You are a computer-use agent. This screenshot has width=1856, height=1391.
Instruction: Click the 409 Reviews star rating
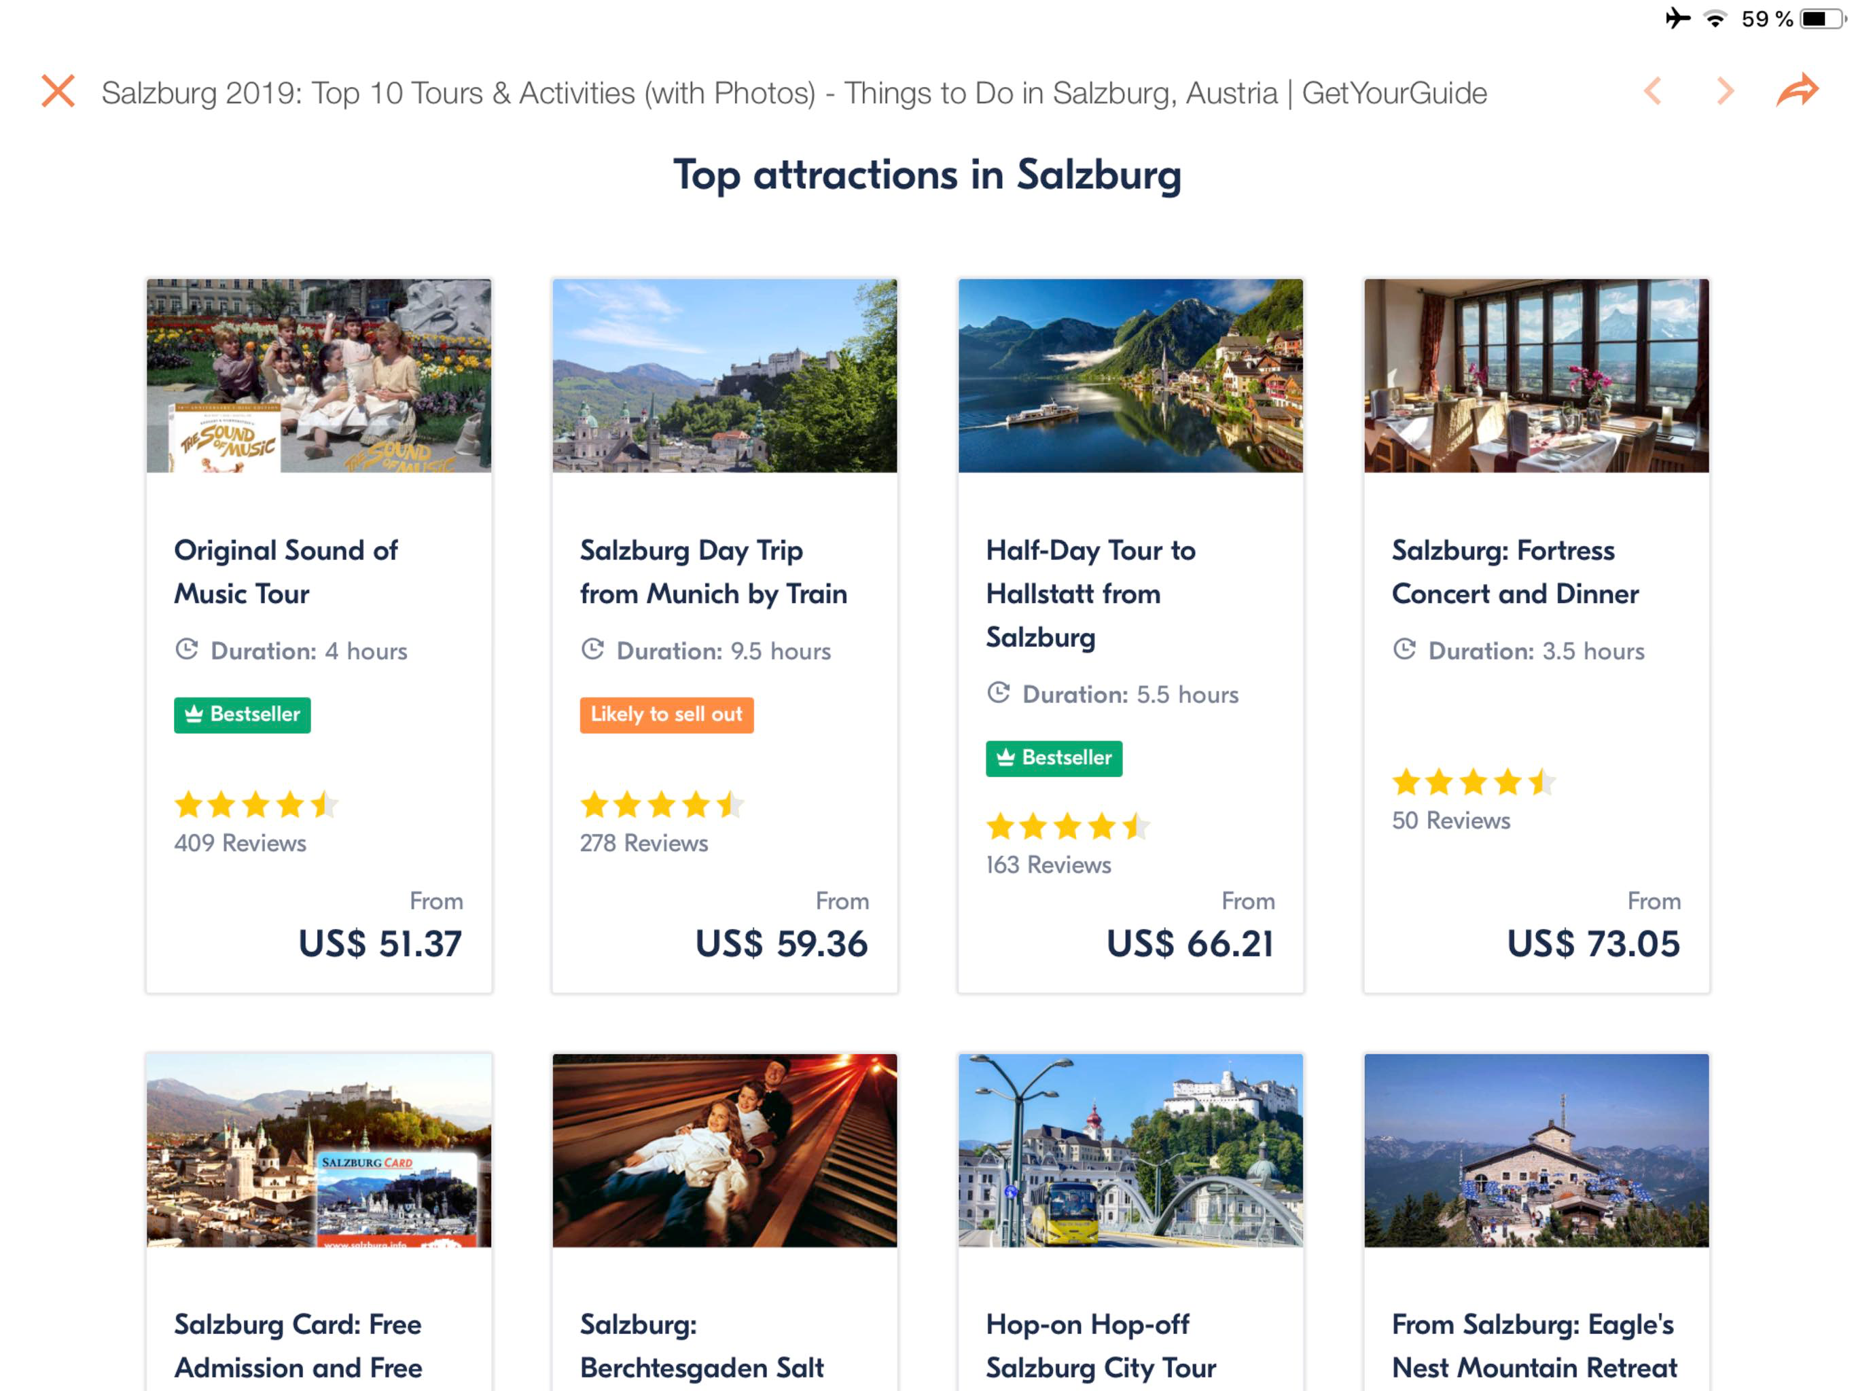pos(256,806)
